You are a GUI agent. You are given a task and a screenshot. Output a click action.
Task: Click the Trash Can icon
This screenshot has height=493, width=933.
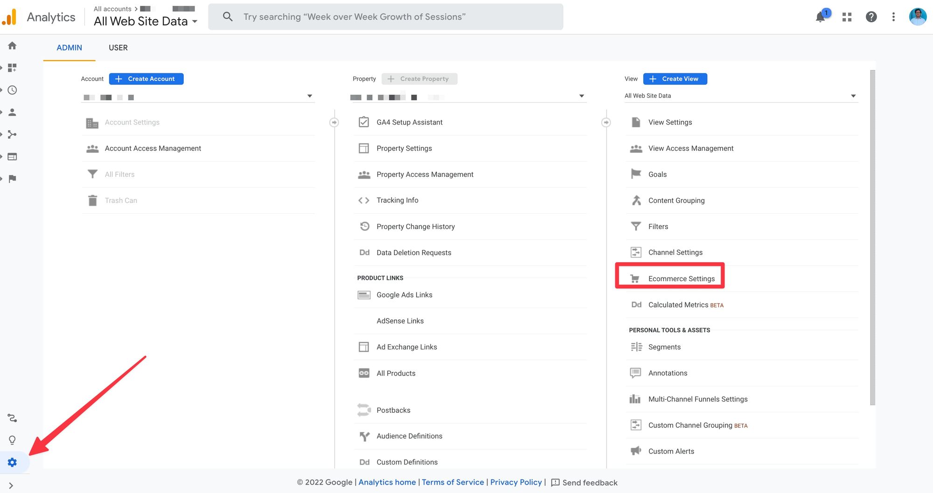[x=92, y=201]
